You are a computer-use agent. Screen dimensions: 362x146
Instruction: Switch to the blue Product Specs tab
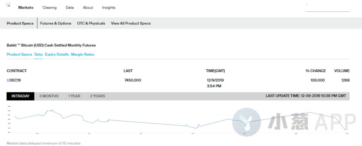click(x=19, y=54)
